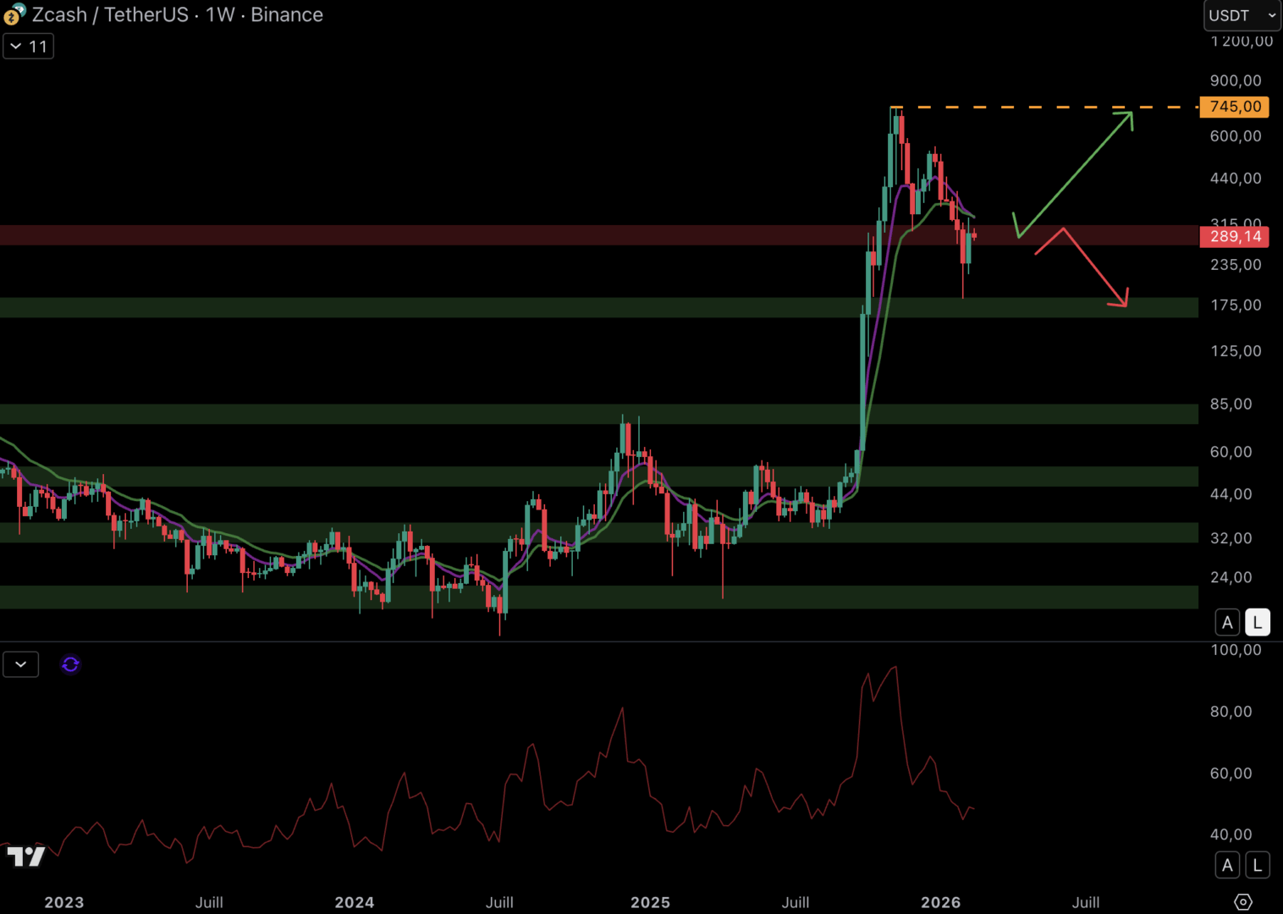Screen dimensions: 1283x914
Task: Enable log scale L on the oscillator pane
Action: click(1258, 865)
